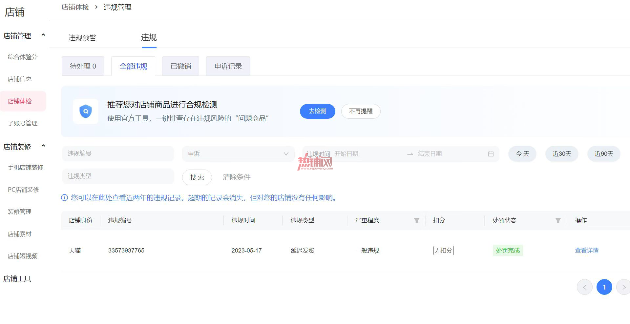Viewport: 630px width, 324px height.
Task: Click the 天猫 store identity cell
Action: 75,251
